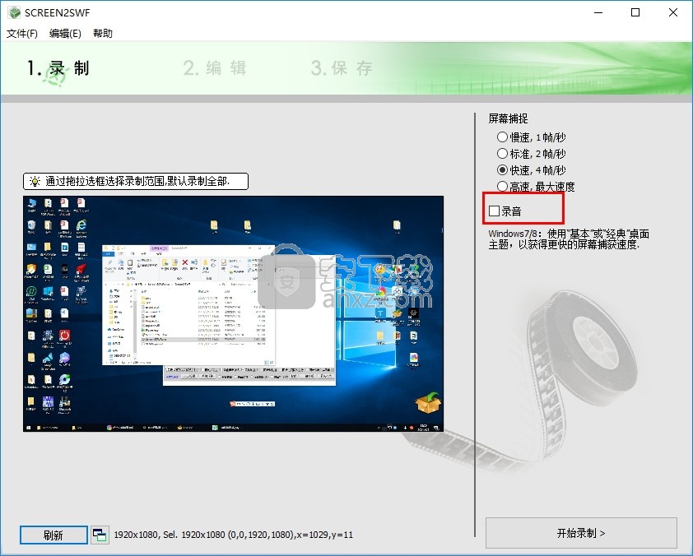The image size is (693, 556).
Task: Click the Windows7/8 theme tip text
Action: [569, 239]
